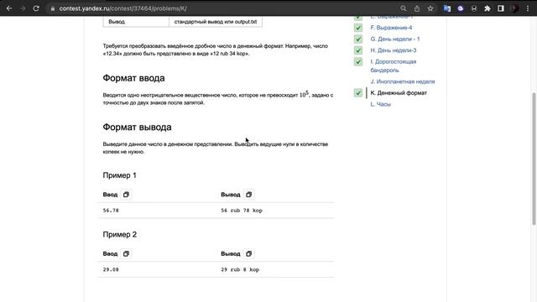Viewport: 537px width, 302px height.
Task: Bookmark the page with the star icon
Action: (430, 8)
